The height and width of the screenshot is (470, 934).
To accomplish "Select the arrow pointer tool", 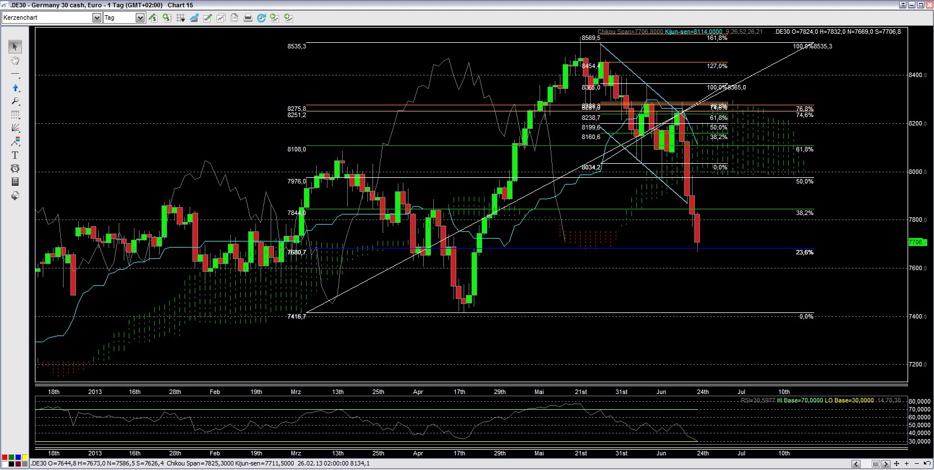I will tap(15, 47).
